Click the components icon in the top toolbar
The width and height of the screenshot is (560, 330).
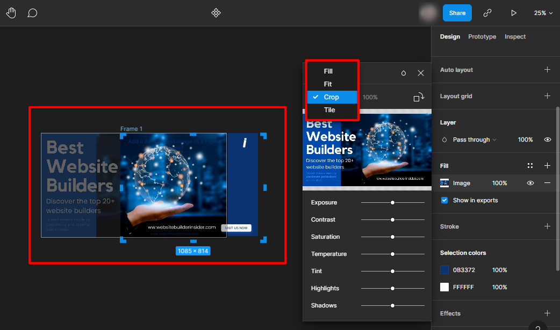coord(216,13)
